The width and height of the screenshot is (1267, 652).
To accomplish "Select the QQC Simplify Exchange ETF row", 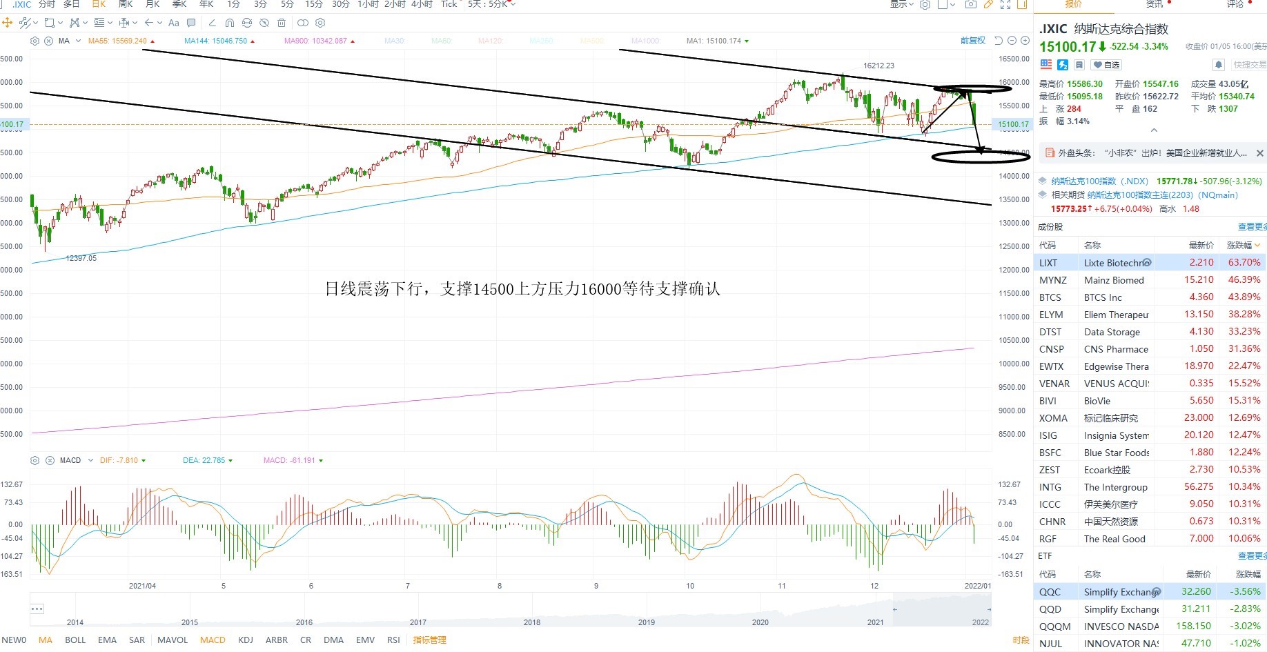I will (1150, 591).
